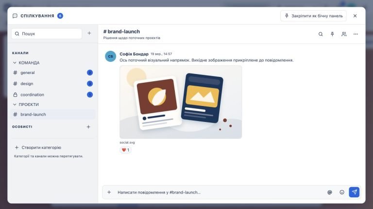This screenshot has height=209, width=373.
Task: Click the # brand-launch channel title
Action: pyautogui.click(x=121, y=31)
